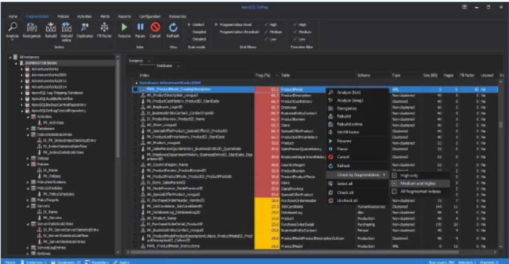This screenshot has height=264, width=509.
Task: Select the Sampled scan mode radio button
Action: point(189,32)
